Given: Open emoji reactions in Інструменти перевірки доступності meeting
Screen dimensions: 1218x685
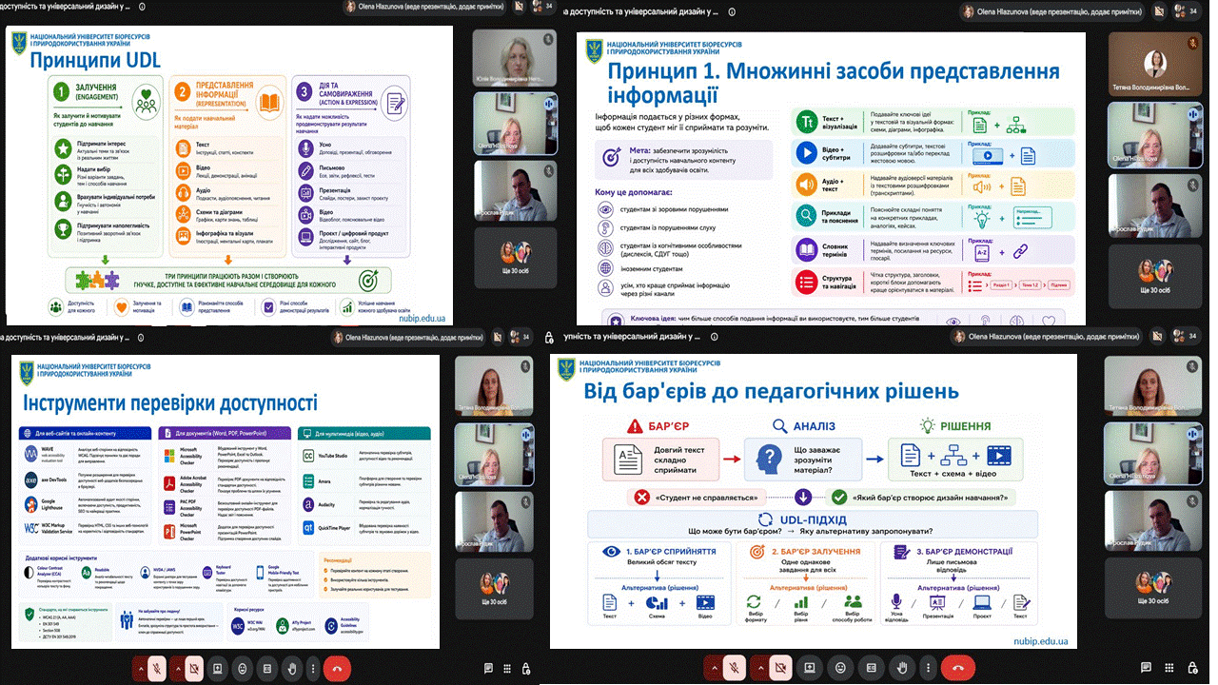Looking at the screenshot, I should click(243, 668).
